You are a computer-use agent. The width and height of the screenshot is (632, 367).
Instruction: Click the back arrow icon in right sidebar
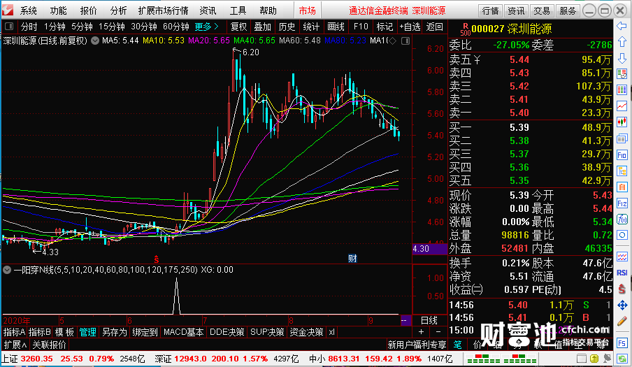point(622,26)
